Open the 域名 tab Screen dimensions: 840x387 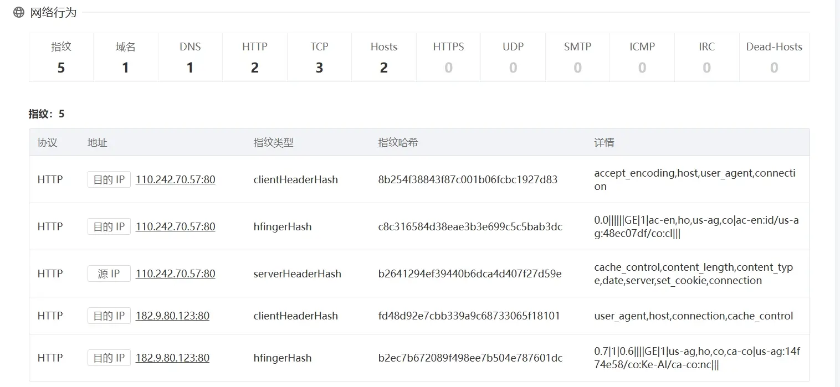pos(126,57)
